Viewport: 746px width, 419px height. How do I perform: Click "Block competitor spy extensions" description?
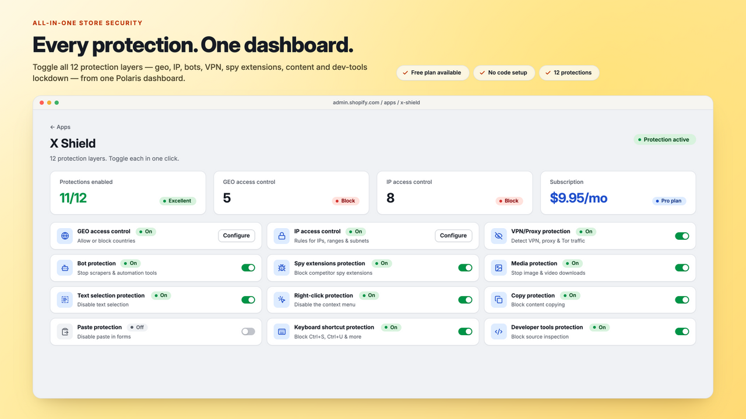point(333,273)
